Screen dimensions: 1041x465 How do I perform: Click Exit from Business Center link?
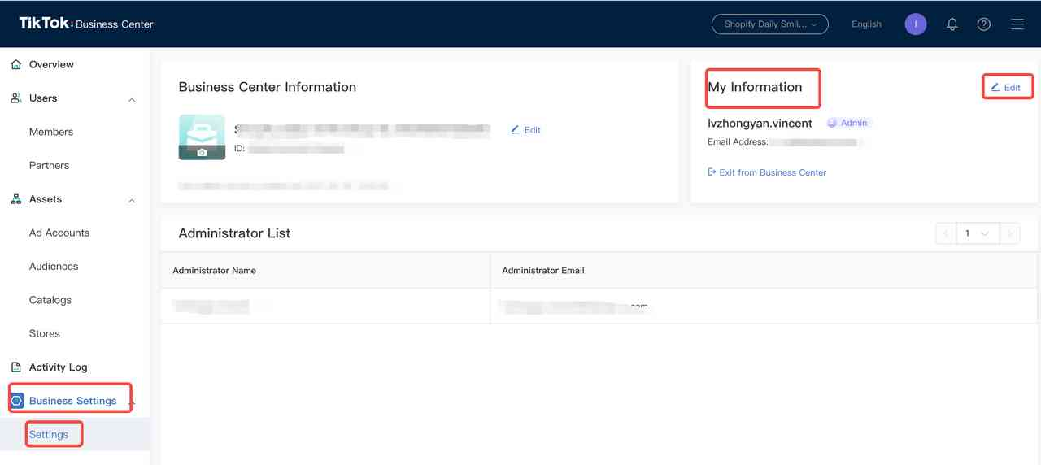pyautogui.click(x=767, y=172)
